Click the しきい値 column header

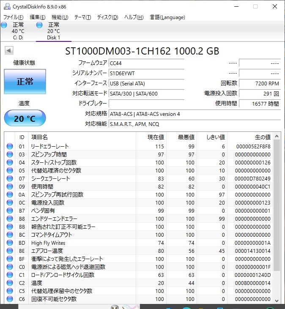(212, 137)
